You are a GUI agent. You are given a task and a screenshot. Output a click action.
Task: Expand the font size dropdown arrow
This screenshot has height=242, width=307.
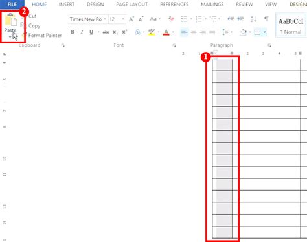coord(123,19)
